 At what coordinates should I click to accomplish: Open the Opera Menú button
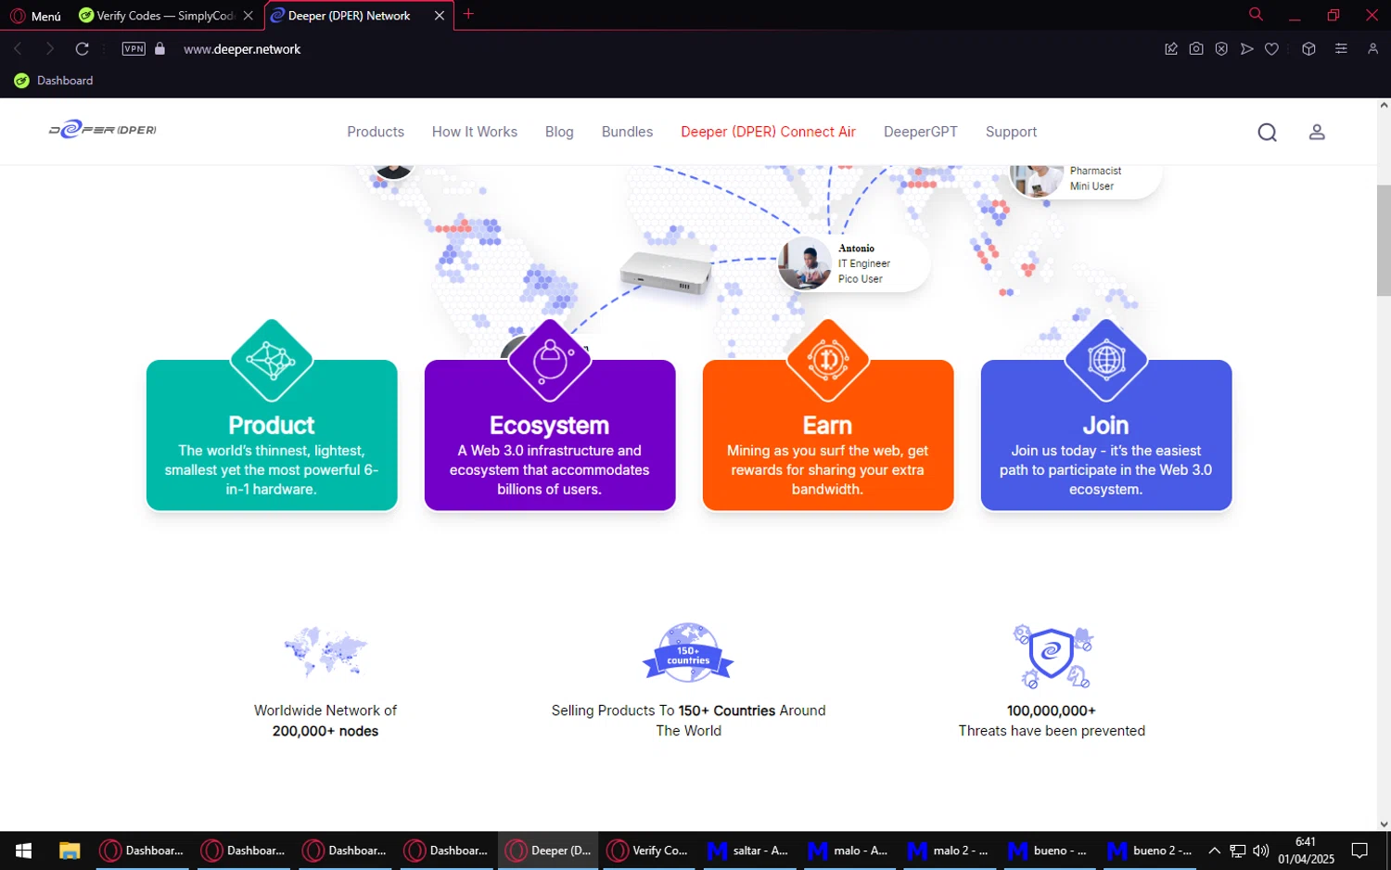click(36, 16)
